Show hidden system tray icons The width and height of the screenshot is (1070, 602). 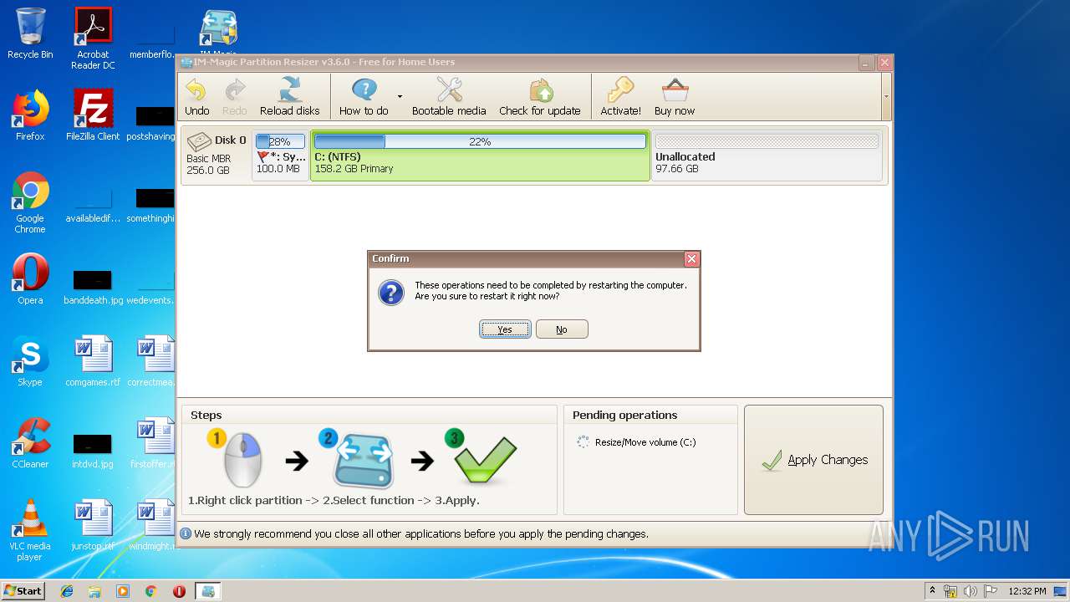pyautogui.click(x=932, y=590)
